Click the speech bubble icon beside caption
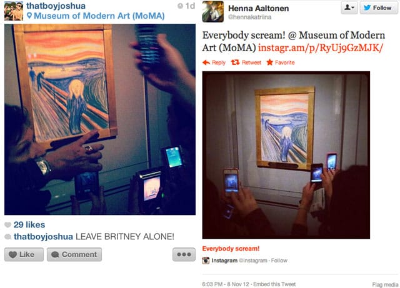This screenshot has height=288, width=400. [8, 237]
